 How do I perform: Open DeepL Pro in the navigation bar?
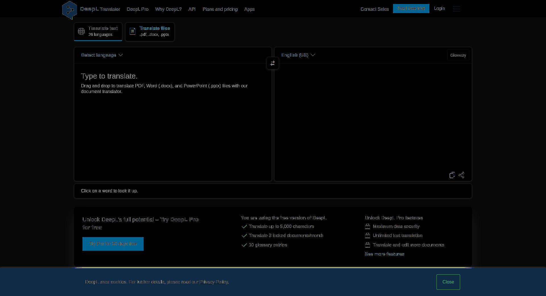click(138, 9)
